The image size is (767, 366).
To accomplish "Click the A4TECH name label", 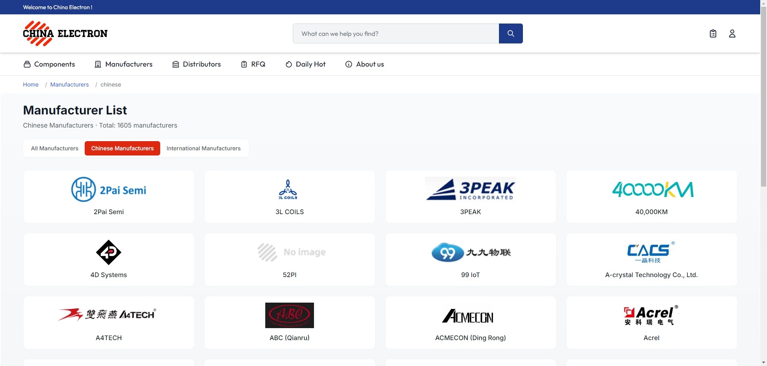I will 109,338.
